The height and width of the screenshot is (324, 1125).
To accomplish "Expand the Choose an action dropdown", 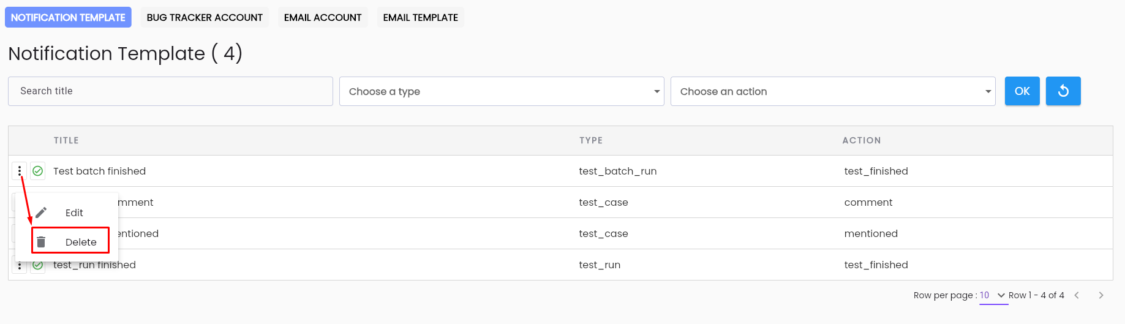I will tap(833, 91).
